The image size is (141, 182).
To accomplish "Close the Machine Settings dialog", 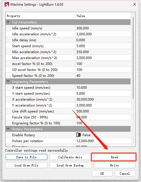I will click(x=135, y=5).
